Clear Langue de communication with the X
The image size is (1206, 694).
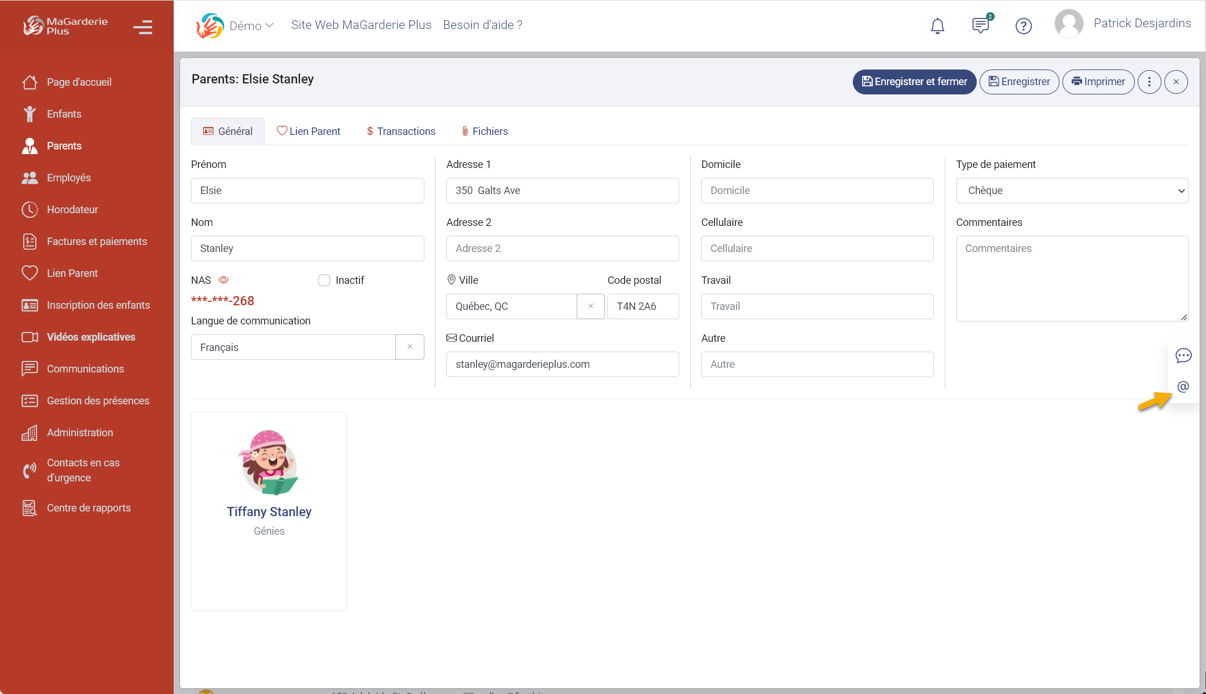tap(410, 346)
